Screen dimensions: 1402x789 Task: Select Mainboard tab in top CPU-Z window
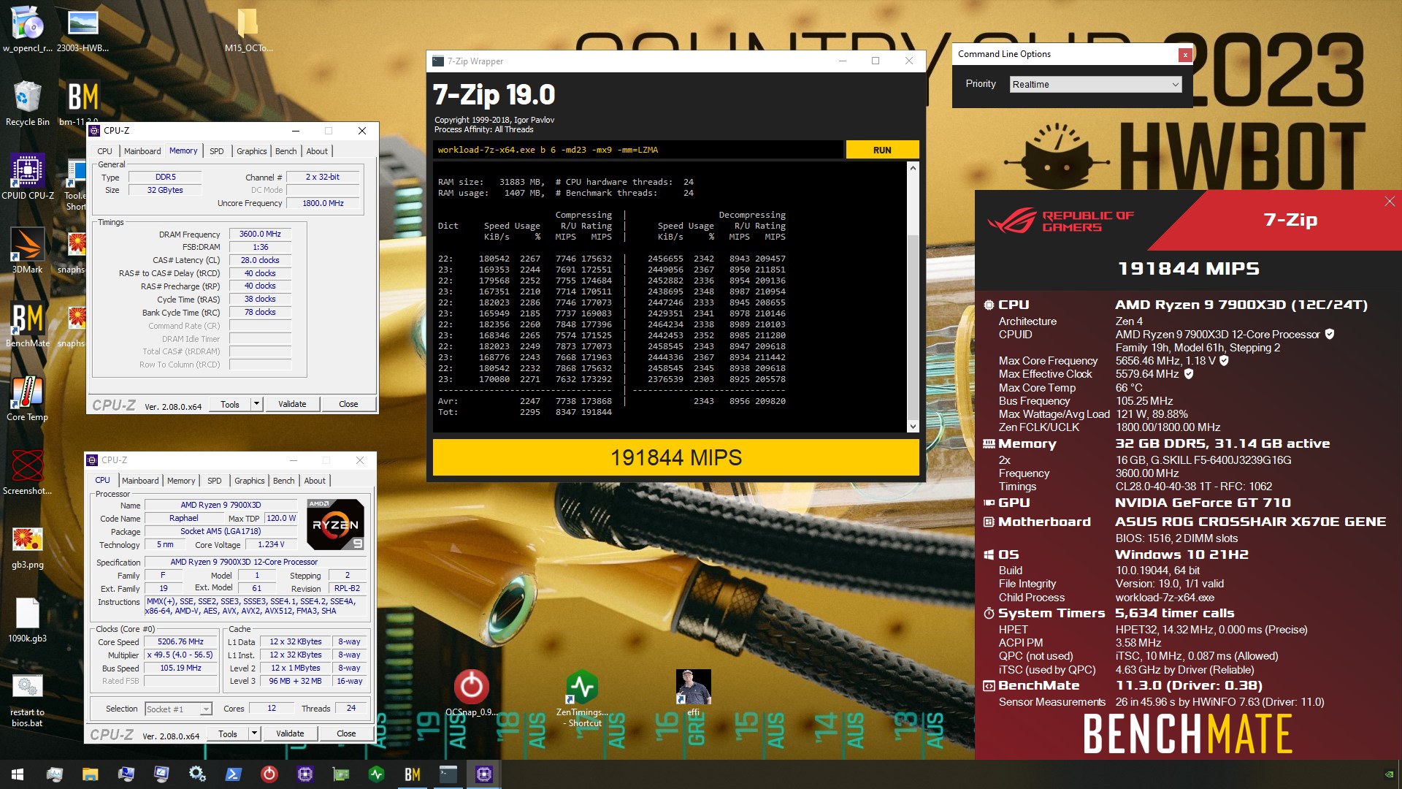pos(142,151)
